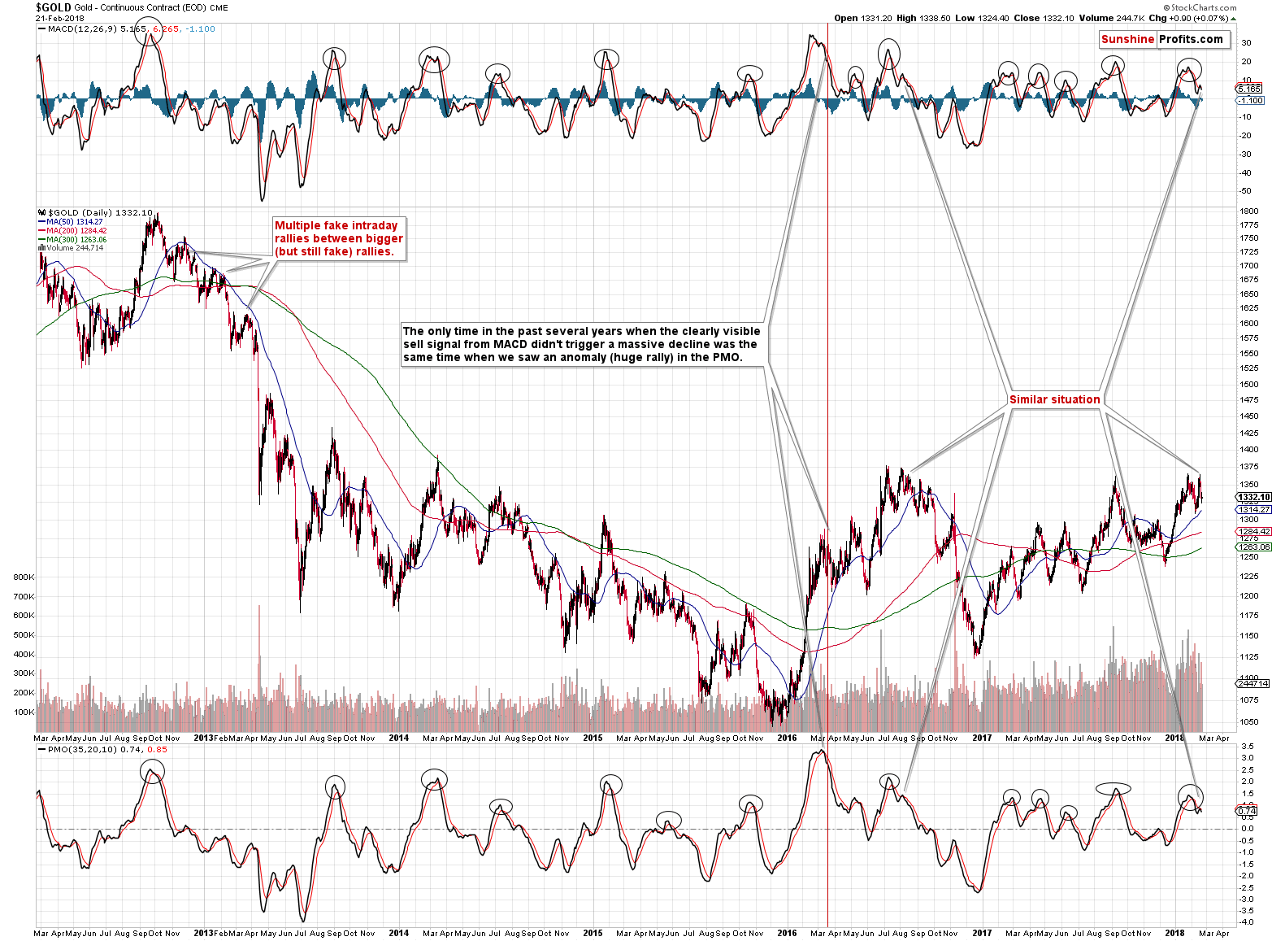
Task: Click the 100K volume axis label
Action: click(24, 712)
